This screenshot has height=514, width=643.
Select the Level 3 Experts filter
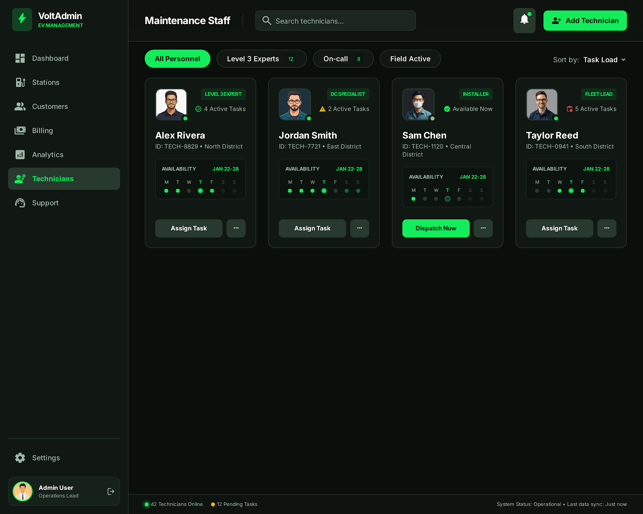[261, 59]
